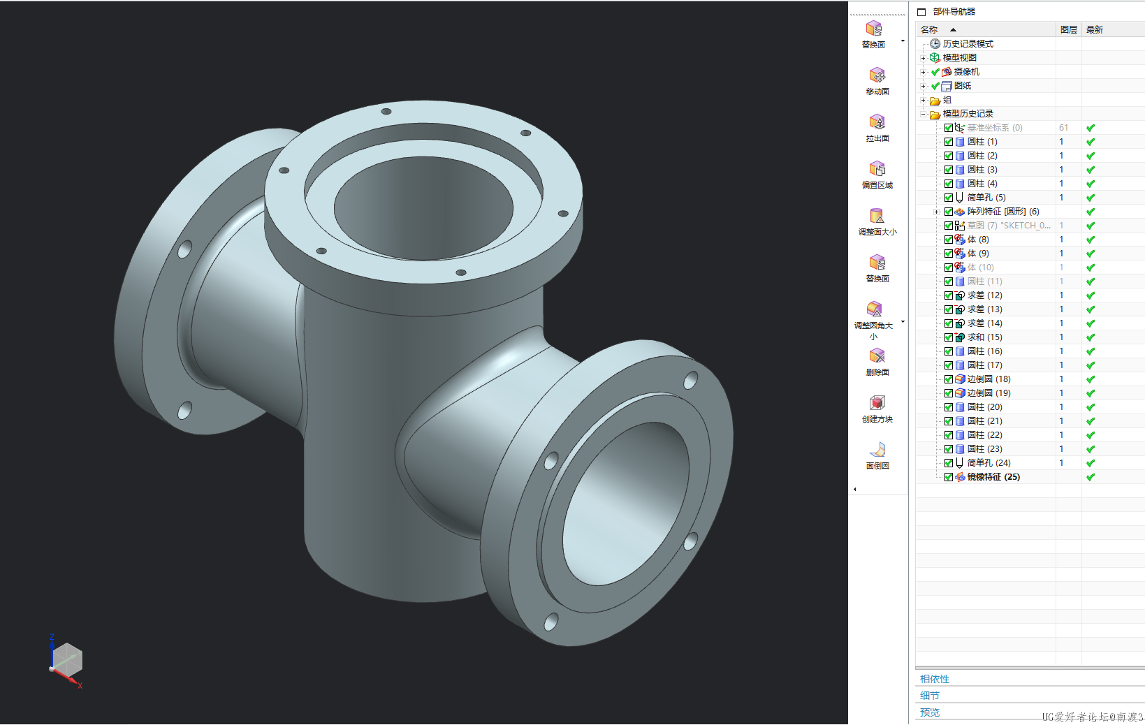Uncheck the 圆柱 (3) feature checkbox
Viewport: 1145px width, 725px height.
pyautogui.click(x=949, y=169)
